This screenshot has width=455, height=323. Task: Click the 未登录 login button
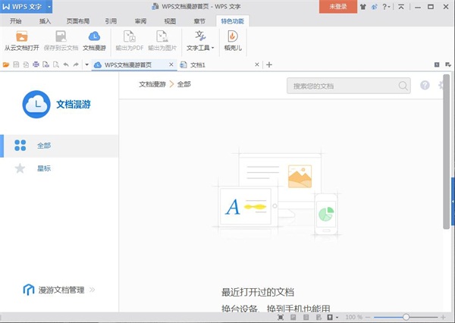click(338, 6)
